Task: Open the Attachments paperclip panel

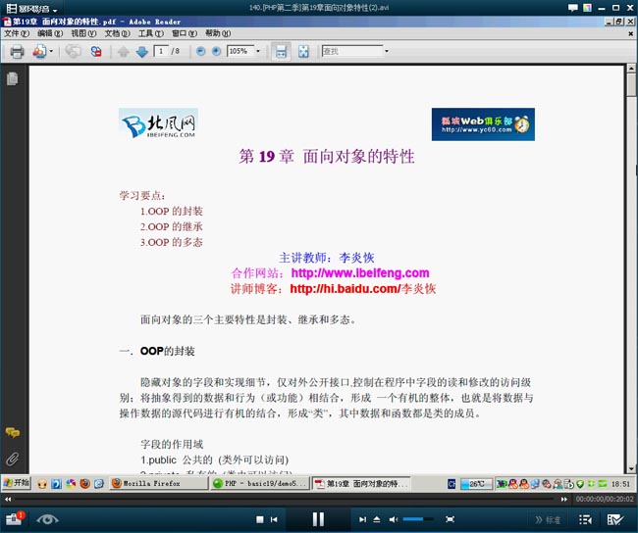Action: click(x=12, y=460)
